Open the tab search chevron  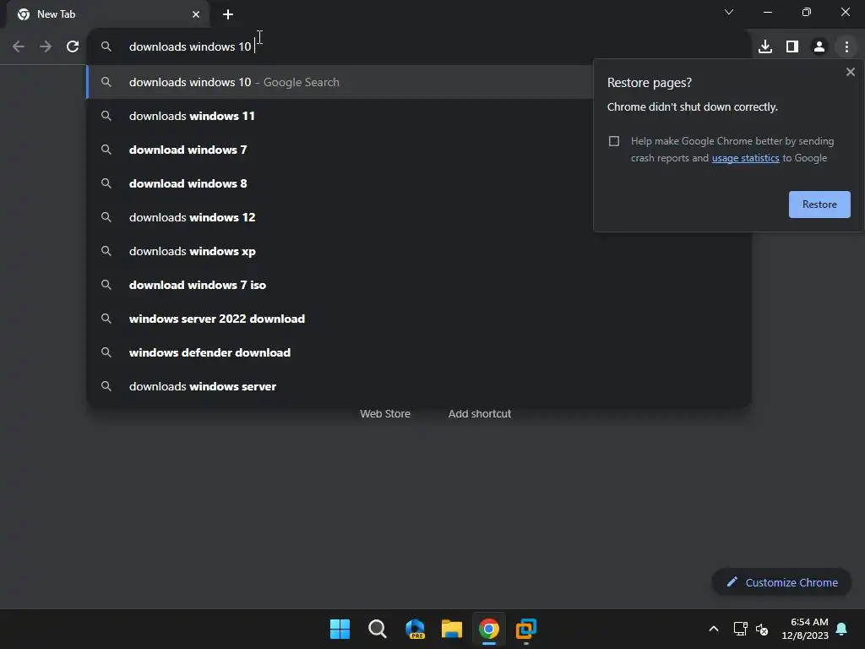click(729, 12)
